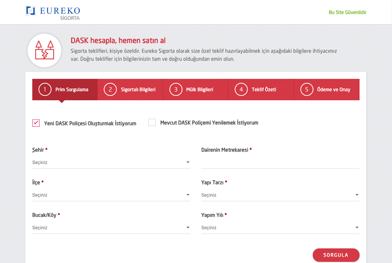The height and width of the screenshot is (263, 392).
Task: Uncheck Yeni DASK Poliçesi Oluşturmak İstiyorum
Action: [x=36, y=123]
